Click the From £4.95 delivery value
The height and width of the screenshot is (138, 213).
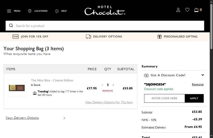(193, 127)
